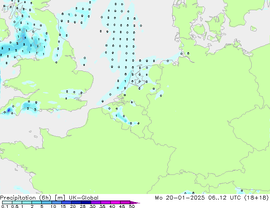This screenshot has height=208, width=270.
Task: Click the '15' legend label
Action: [x=63, y=206]
